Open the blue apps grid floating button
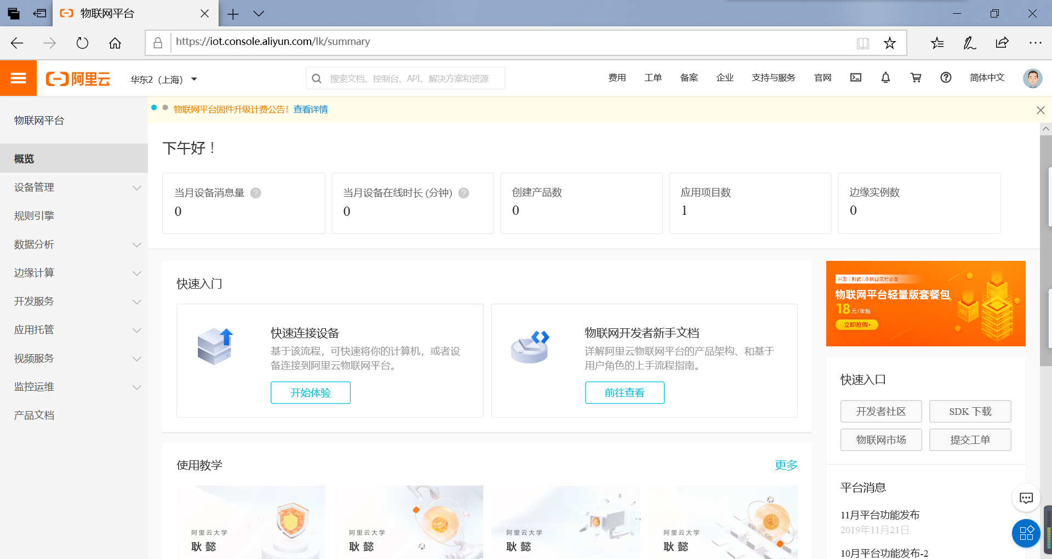Screen dimensions: 1052x559 pyautogui.click(x=1026, y=533)
